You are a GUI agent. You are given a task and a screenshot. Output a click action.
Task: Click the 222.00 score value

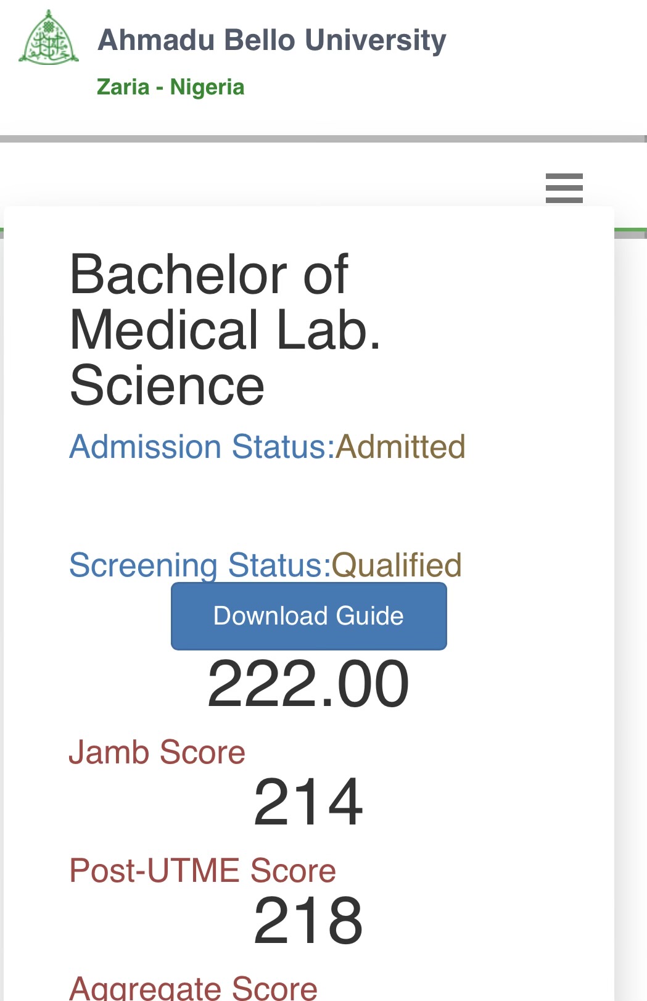[308, 684]
